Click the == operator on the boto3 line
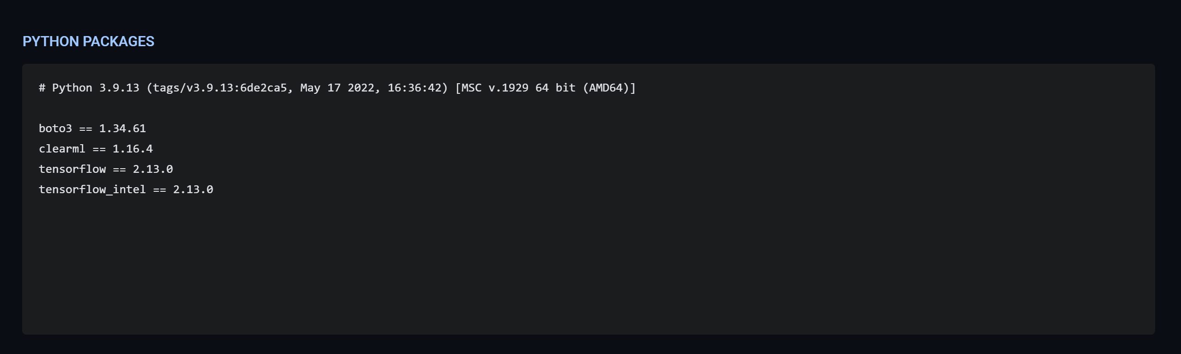The height and width of the screenshot is (354, 1181). [86, 128]
